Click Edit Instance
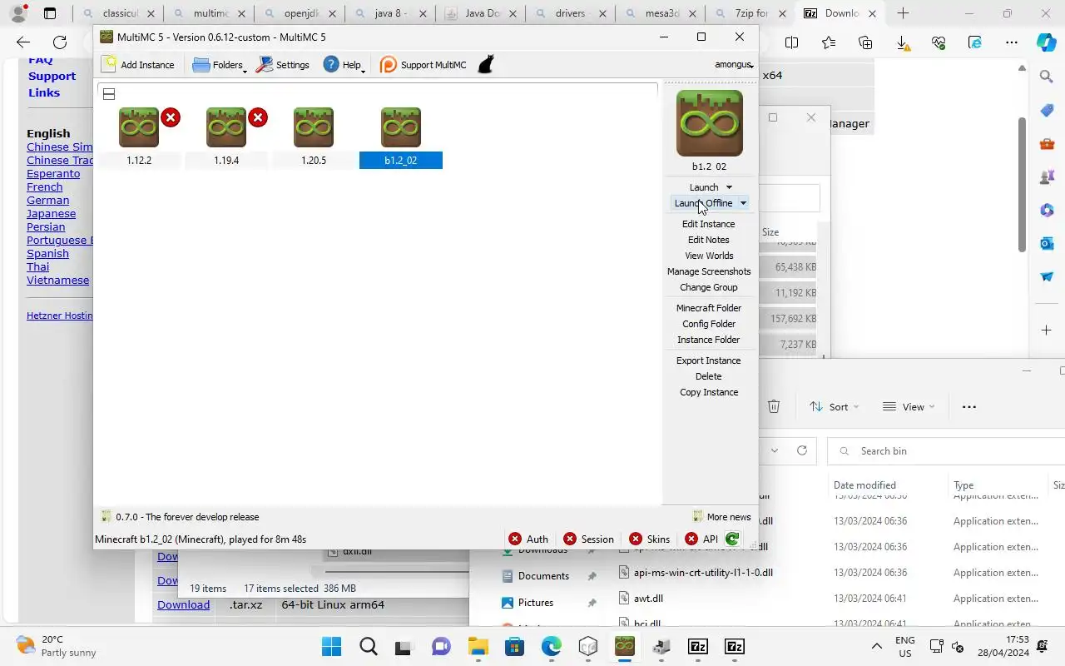Image resolution: width=1065 pixels, height=666 pixels. (x=709, y=224)
